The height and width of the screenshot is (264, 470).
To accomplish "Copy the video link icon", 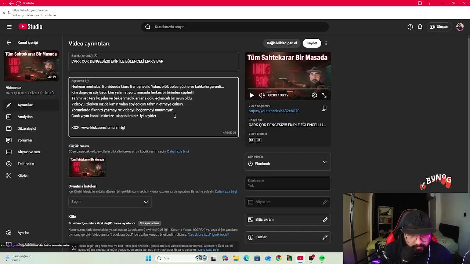I will tap(324, 109).
